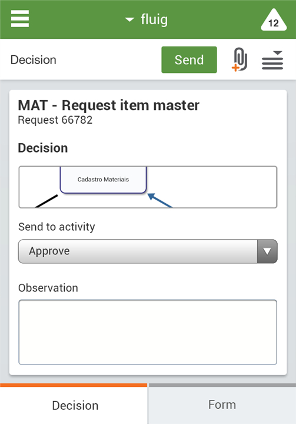
Task: Open the notifications triangle showing 12
Action: click(274, 20)
